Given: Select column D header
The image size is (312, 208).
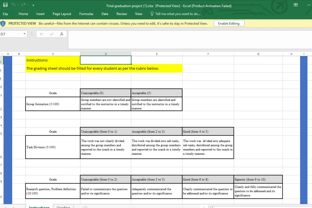Looking at the screenshot, I should pyautogui.click(x=106, y=54).
